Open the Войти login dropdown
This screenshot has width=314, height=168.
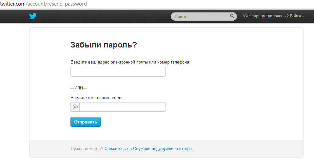coord(295,16)
